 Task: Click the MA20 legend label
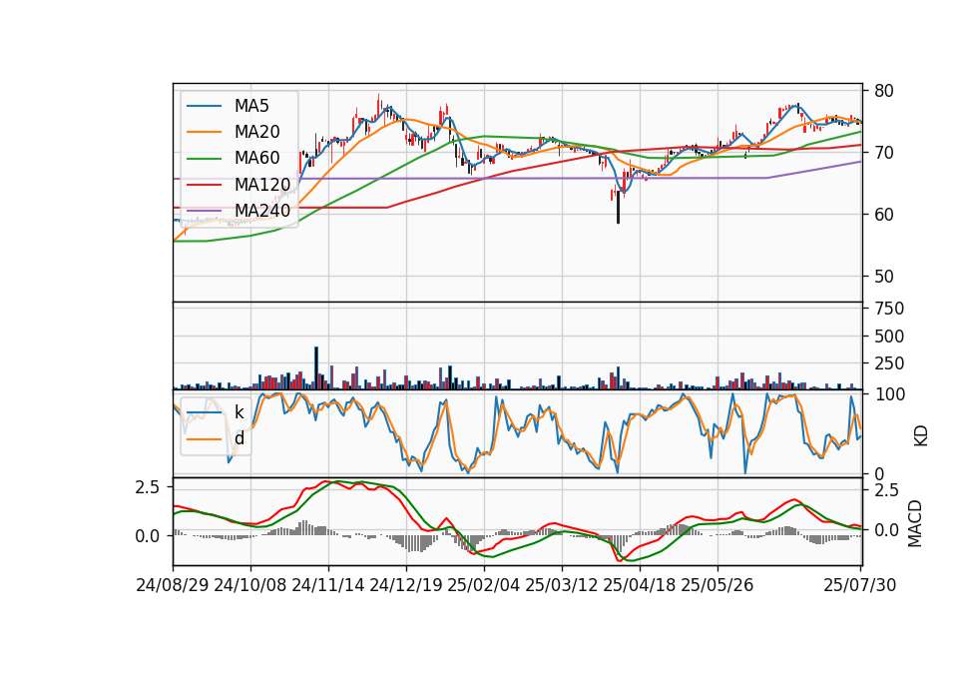[256, 132]
